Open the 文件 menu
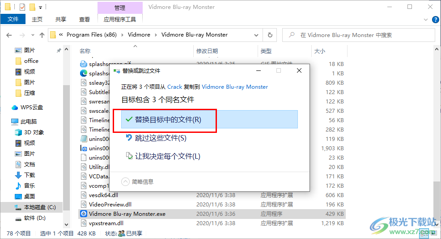 pos(13,19)
